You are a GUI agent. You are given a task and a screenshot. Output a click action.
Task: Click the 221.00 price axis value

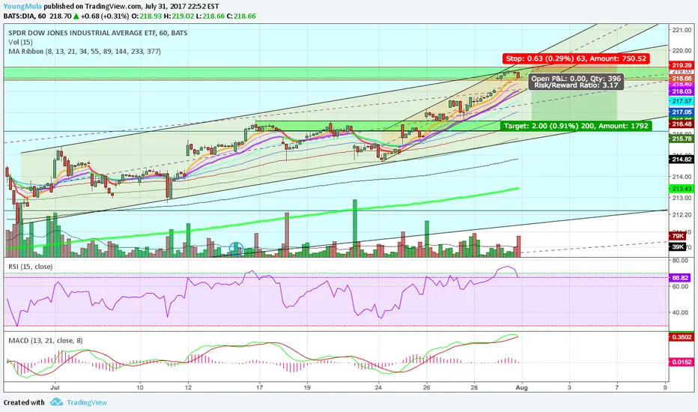[x=681, y=30]
